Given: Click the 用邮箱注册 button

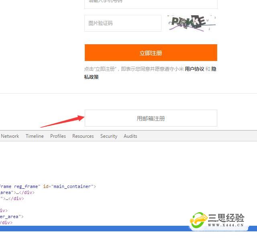Looking at the screenshot, I should pos(151,118).
